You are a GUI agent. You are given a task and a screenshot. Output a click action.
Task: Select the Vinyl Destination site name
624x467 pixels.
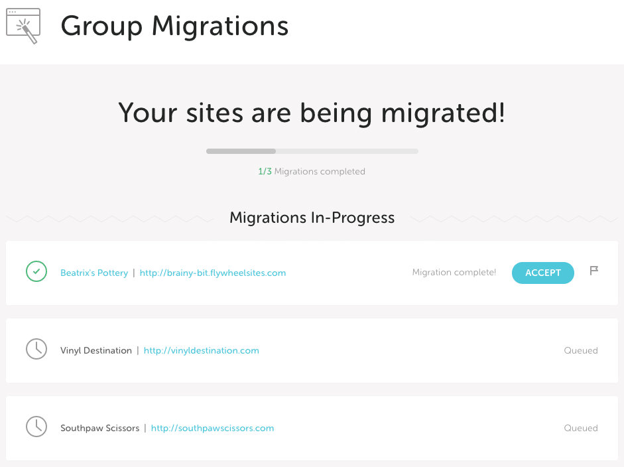(x=96, y=350)
